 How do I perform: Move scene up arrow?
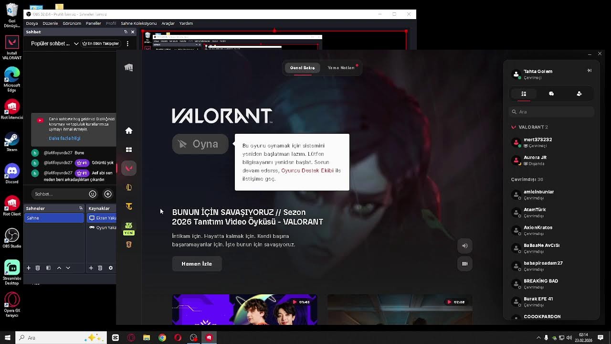(59, 268)
